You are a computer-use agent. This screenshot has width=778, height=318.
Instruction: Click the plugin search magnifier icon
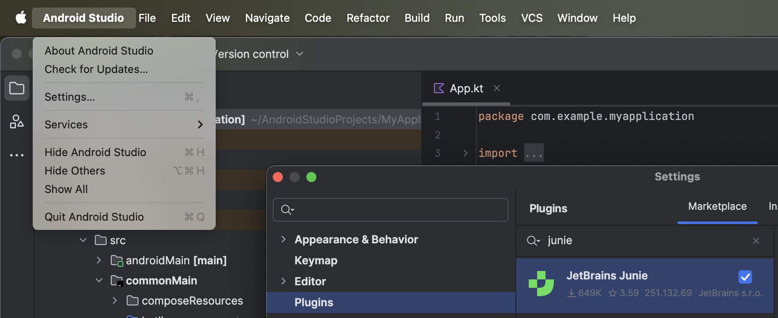click(x=533, y=241)
